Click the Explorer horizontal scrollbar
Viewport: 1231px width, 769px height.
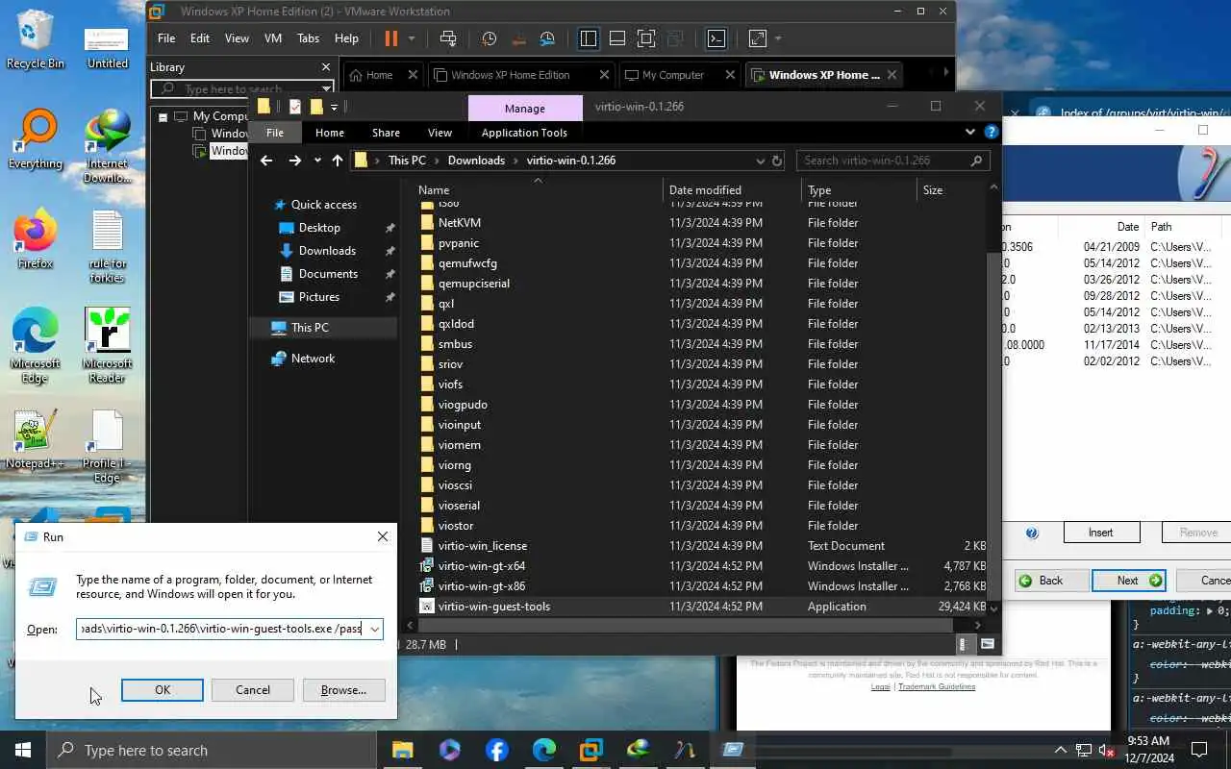click(x=687, y=625)
